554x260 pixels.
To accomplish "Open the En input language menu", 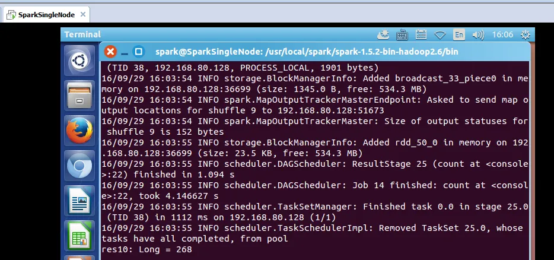I will click(459, 34).
